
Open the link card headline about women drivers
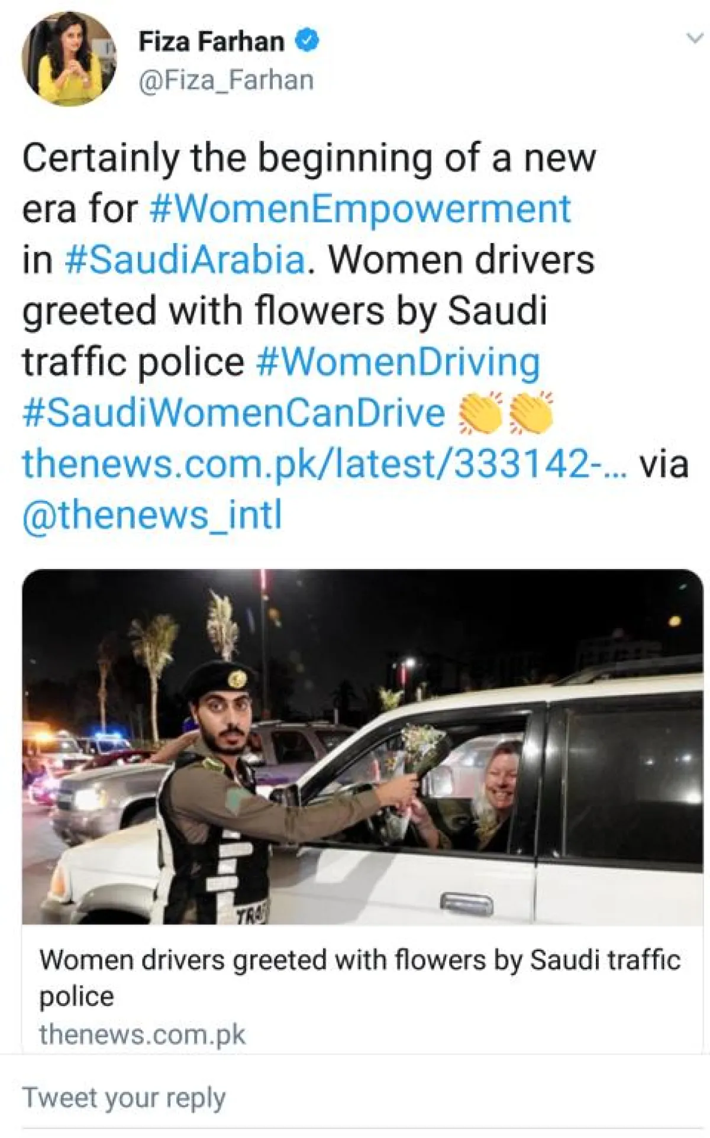(360, 977)
